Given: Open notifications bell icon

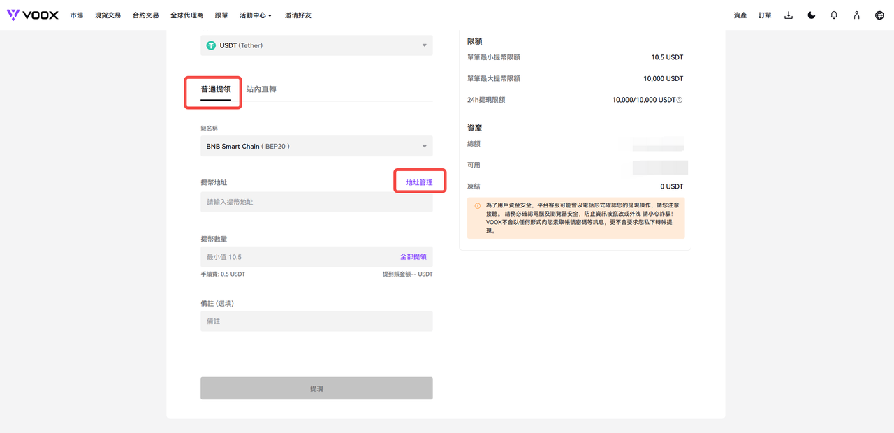Looking at the screenshot, I should tap(834, 15).
